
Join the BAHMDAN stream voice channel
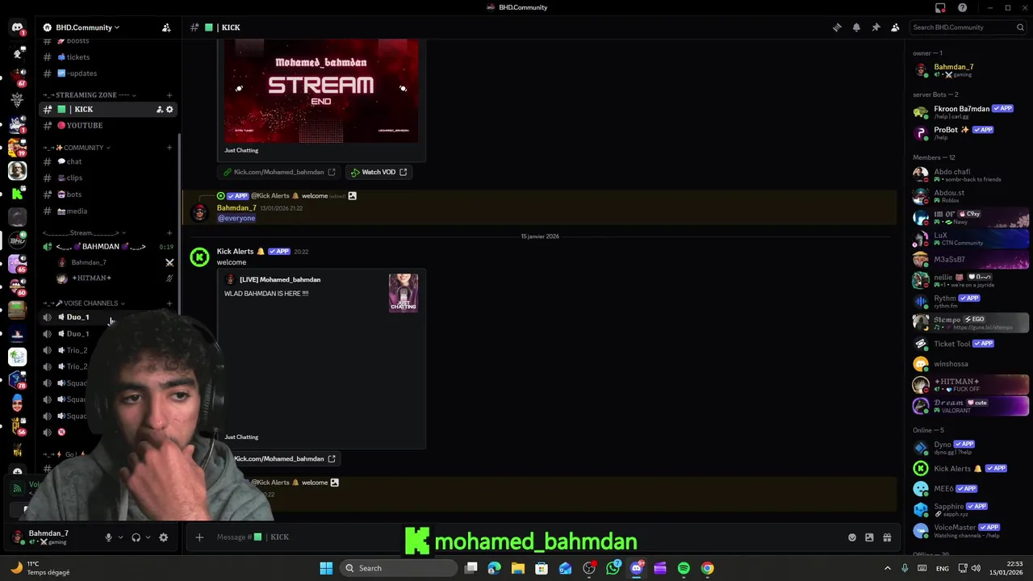pos(109,246)
